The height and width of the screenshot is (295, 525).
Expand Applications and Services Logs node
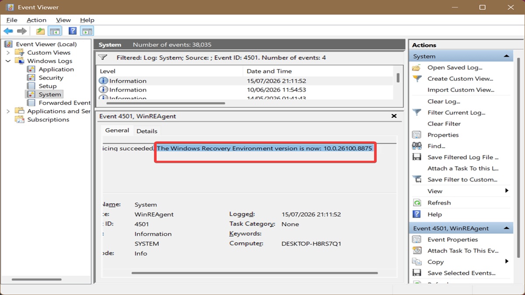[x=8, y=111]
